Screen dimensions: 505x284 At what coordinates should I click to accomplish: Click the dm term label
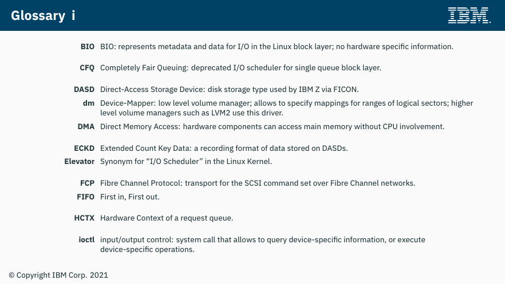(89, 103)
